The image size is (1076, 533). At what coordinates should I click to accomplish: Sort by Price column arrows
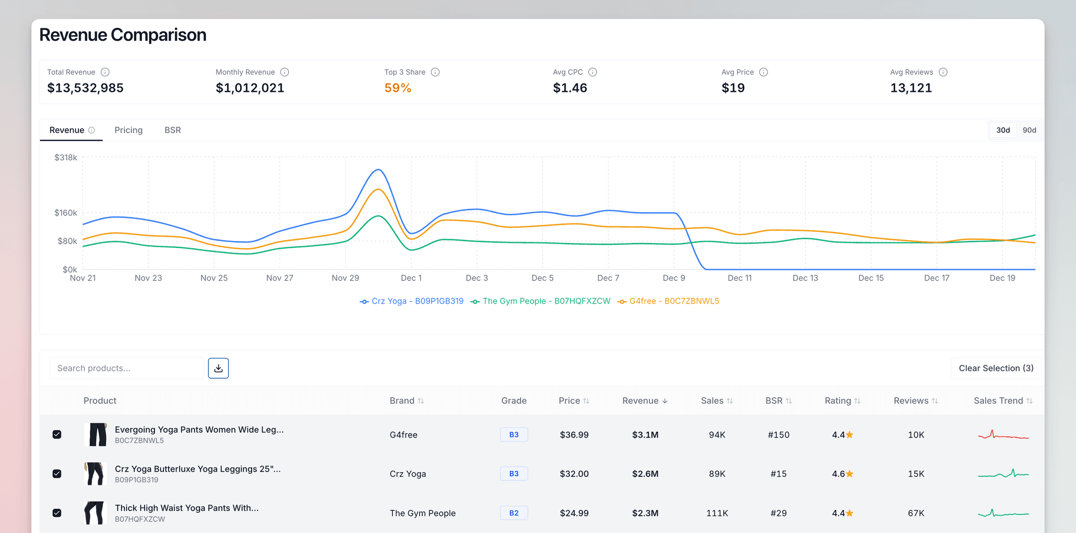tap(586, 401)
